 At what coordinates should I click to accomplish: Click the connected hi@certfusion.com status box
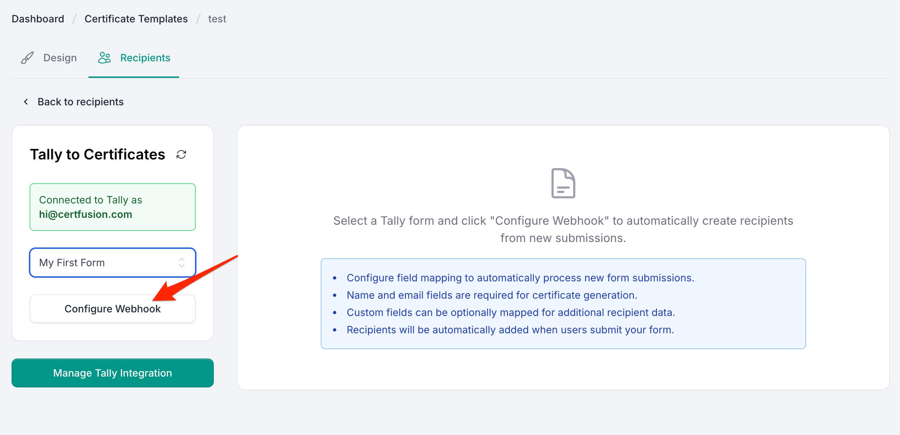point(112,207)
